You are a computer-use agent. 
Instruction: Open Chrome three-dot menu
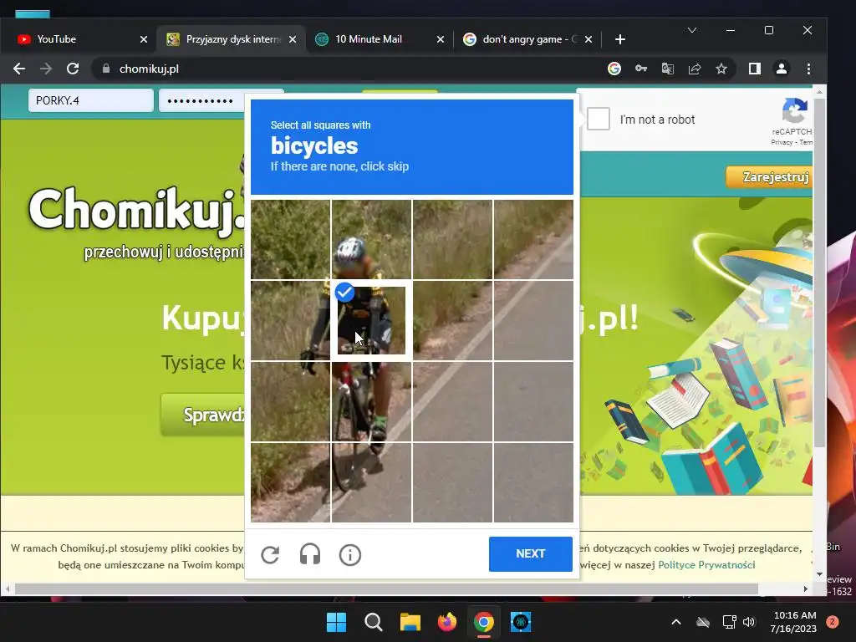click(x=808, y=69)
